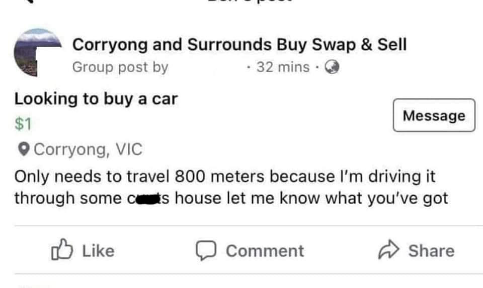Click the $1 listing price
Image resolution: width=483 pixels, height=288 pixels.
pyautogui.click(x=23, y=124)
